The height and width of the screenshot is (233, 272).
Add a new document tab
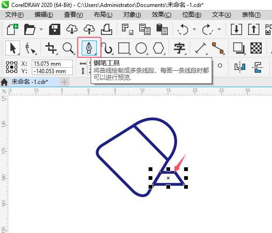click(64, 82)
